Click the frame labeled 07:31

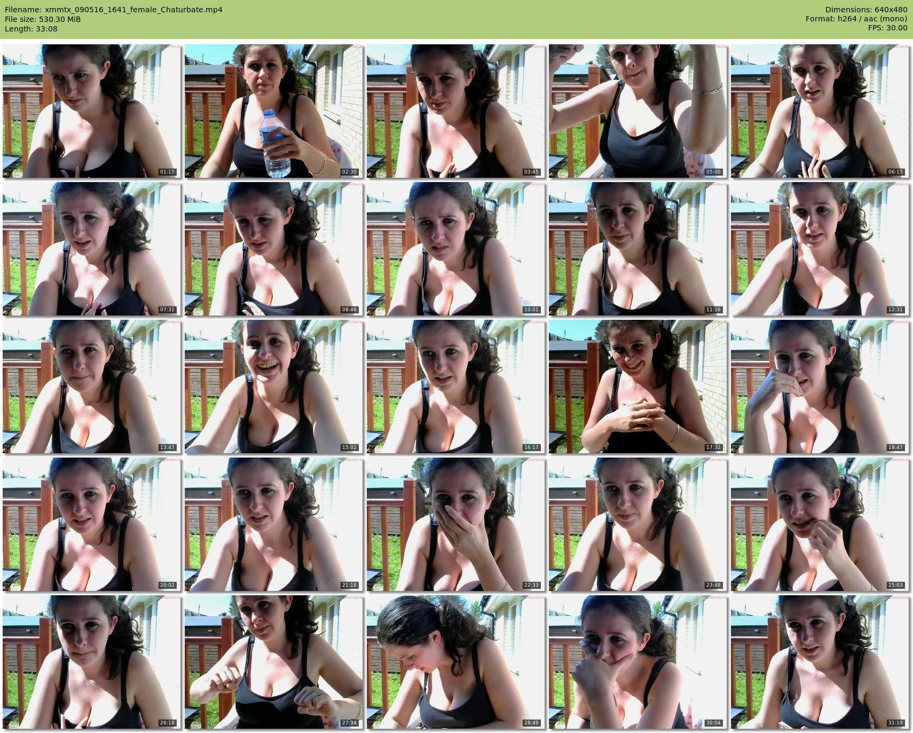[x=92, y=249]
